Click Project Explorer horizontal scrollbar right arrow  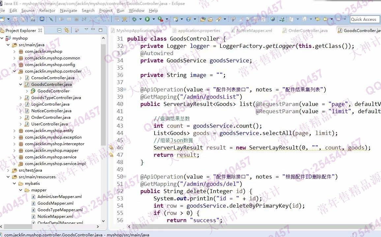(x=98, y=226)
